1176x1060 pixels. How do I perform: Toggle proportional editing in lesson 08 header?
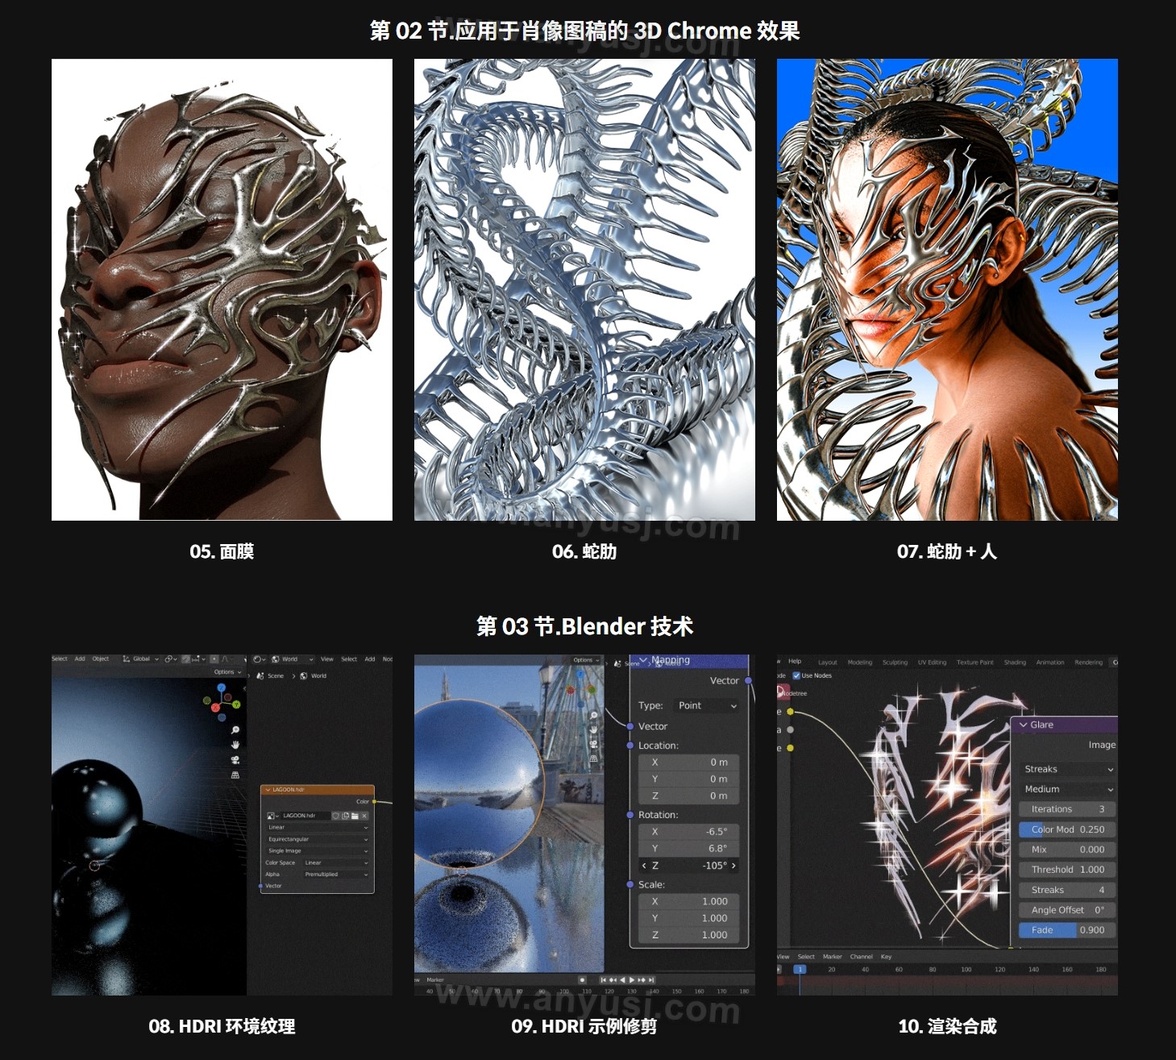point(214,659)
